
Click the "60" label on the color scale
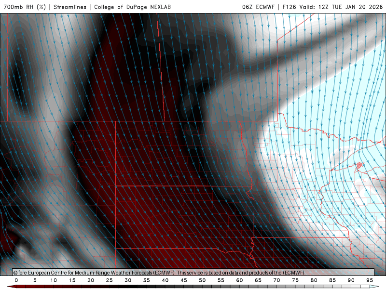(x=239, y=280)
